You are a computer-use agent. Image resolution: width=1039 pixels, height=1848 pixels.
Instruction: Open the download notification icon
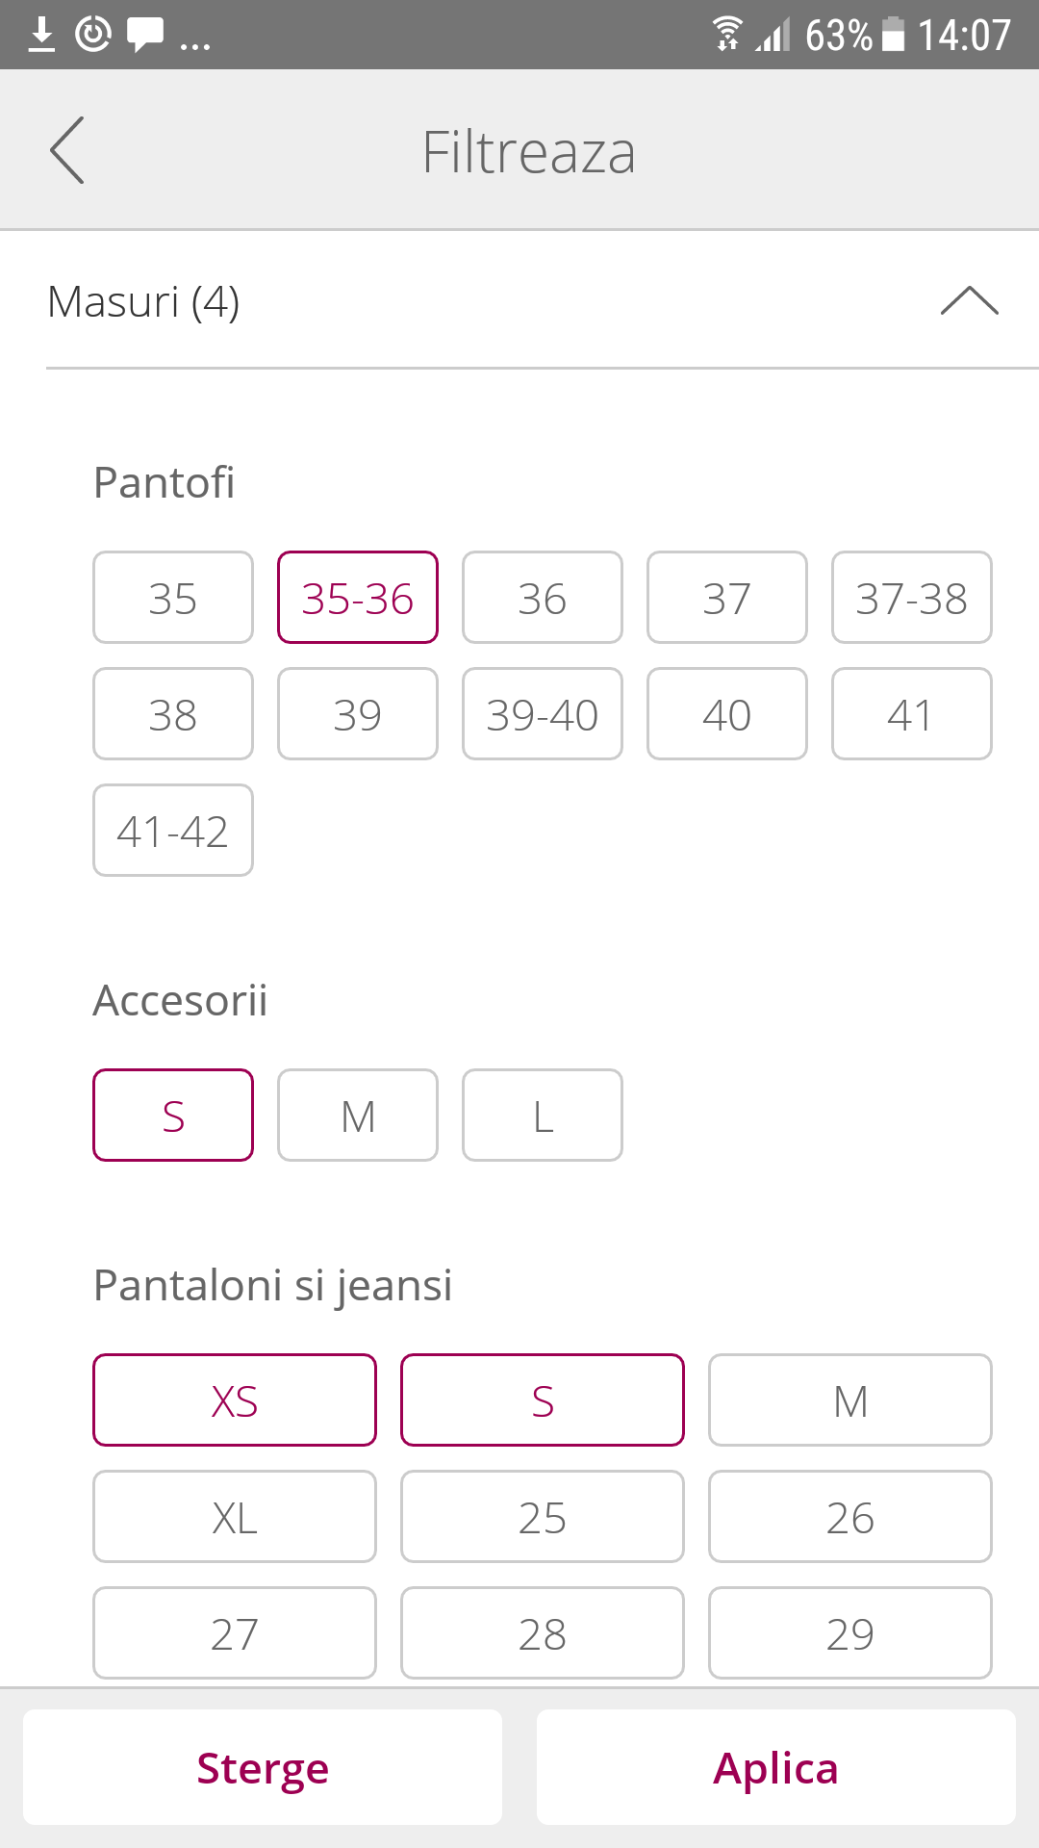[x=41, y=35]
